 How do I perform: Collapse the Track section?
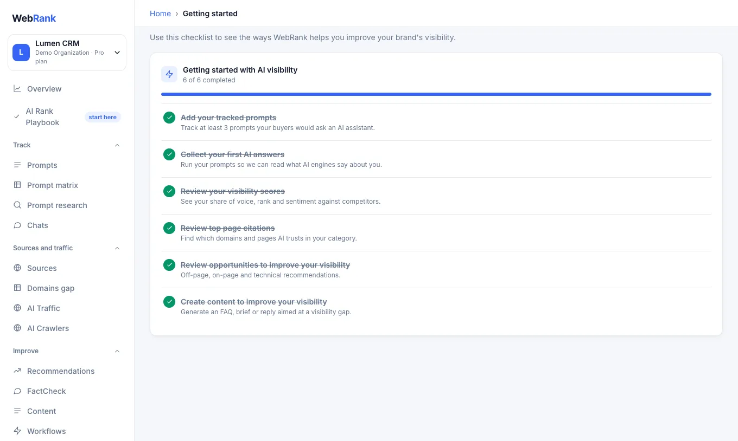point(117,145)
